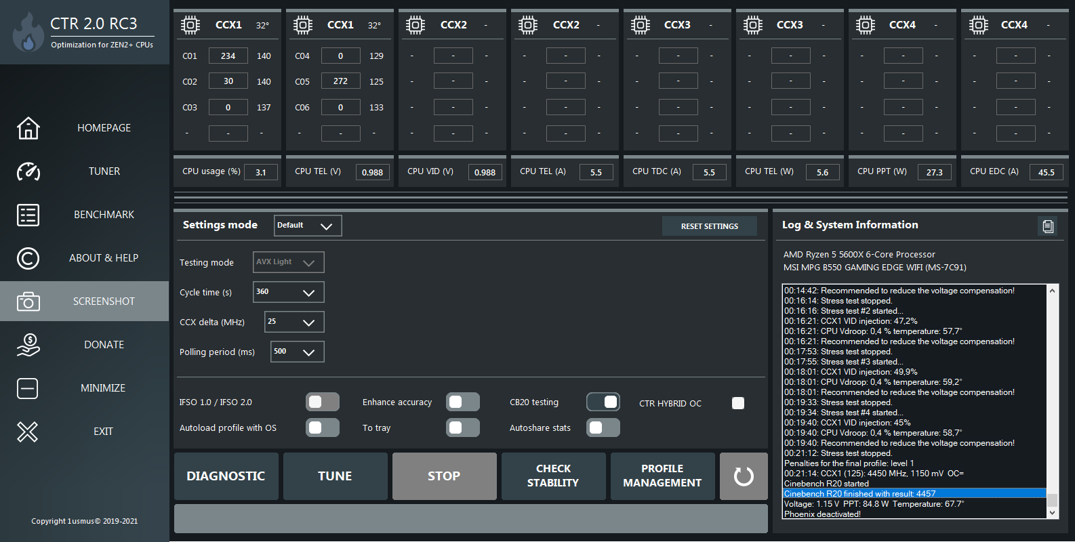The image size is (1075, 542).
Task: Click the About & Help copyright icon
Action: (x=28, y=258)
